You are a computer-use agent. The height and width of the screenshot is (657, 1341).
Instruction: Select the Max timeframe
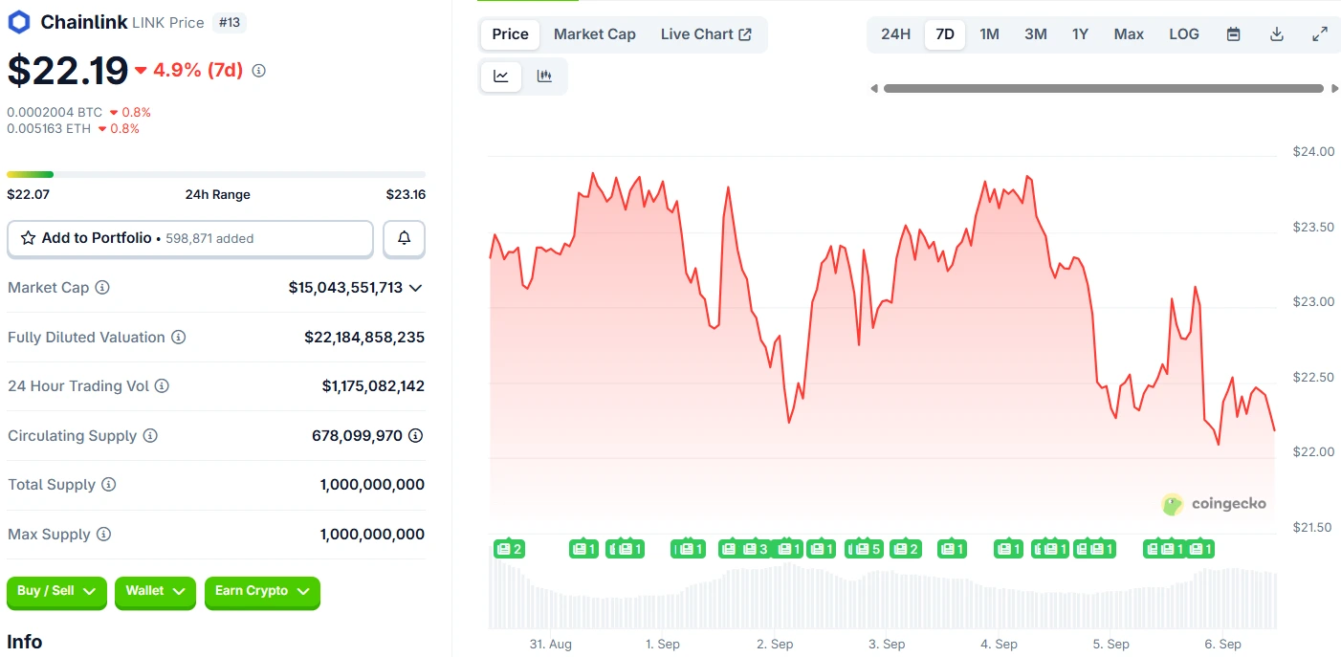coord(1128,33)
